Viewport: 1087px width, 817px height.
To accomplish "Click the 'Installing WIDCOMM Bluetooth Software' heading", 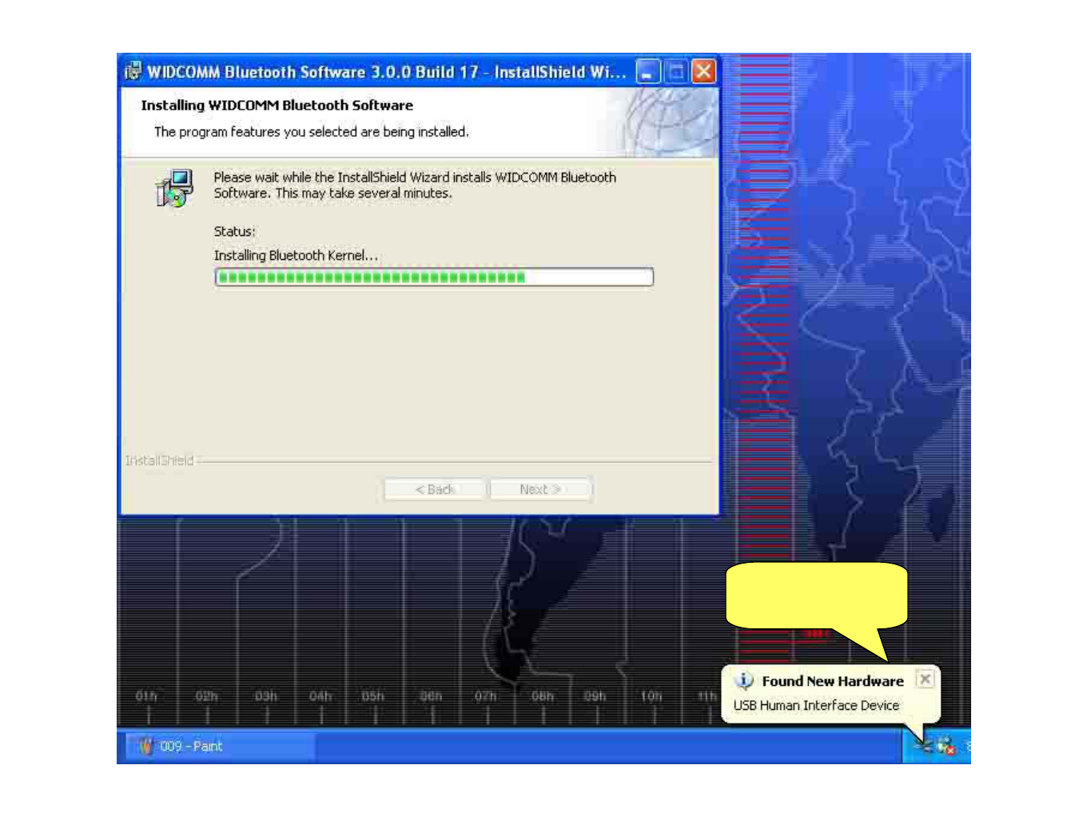I will click(x=277, y=105).
